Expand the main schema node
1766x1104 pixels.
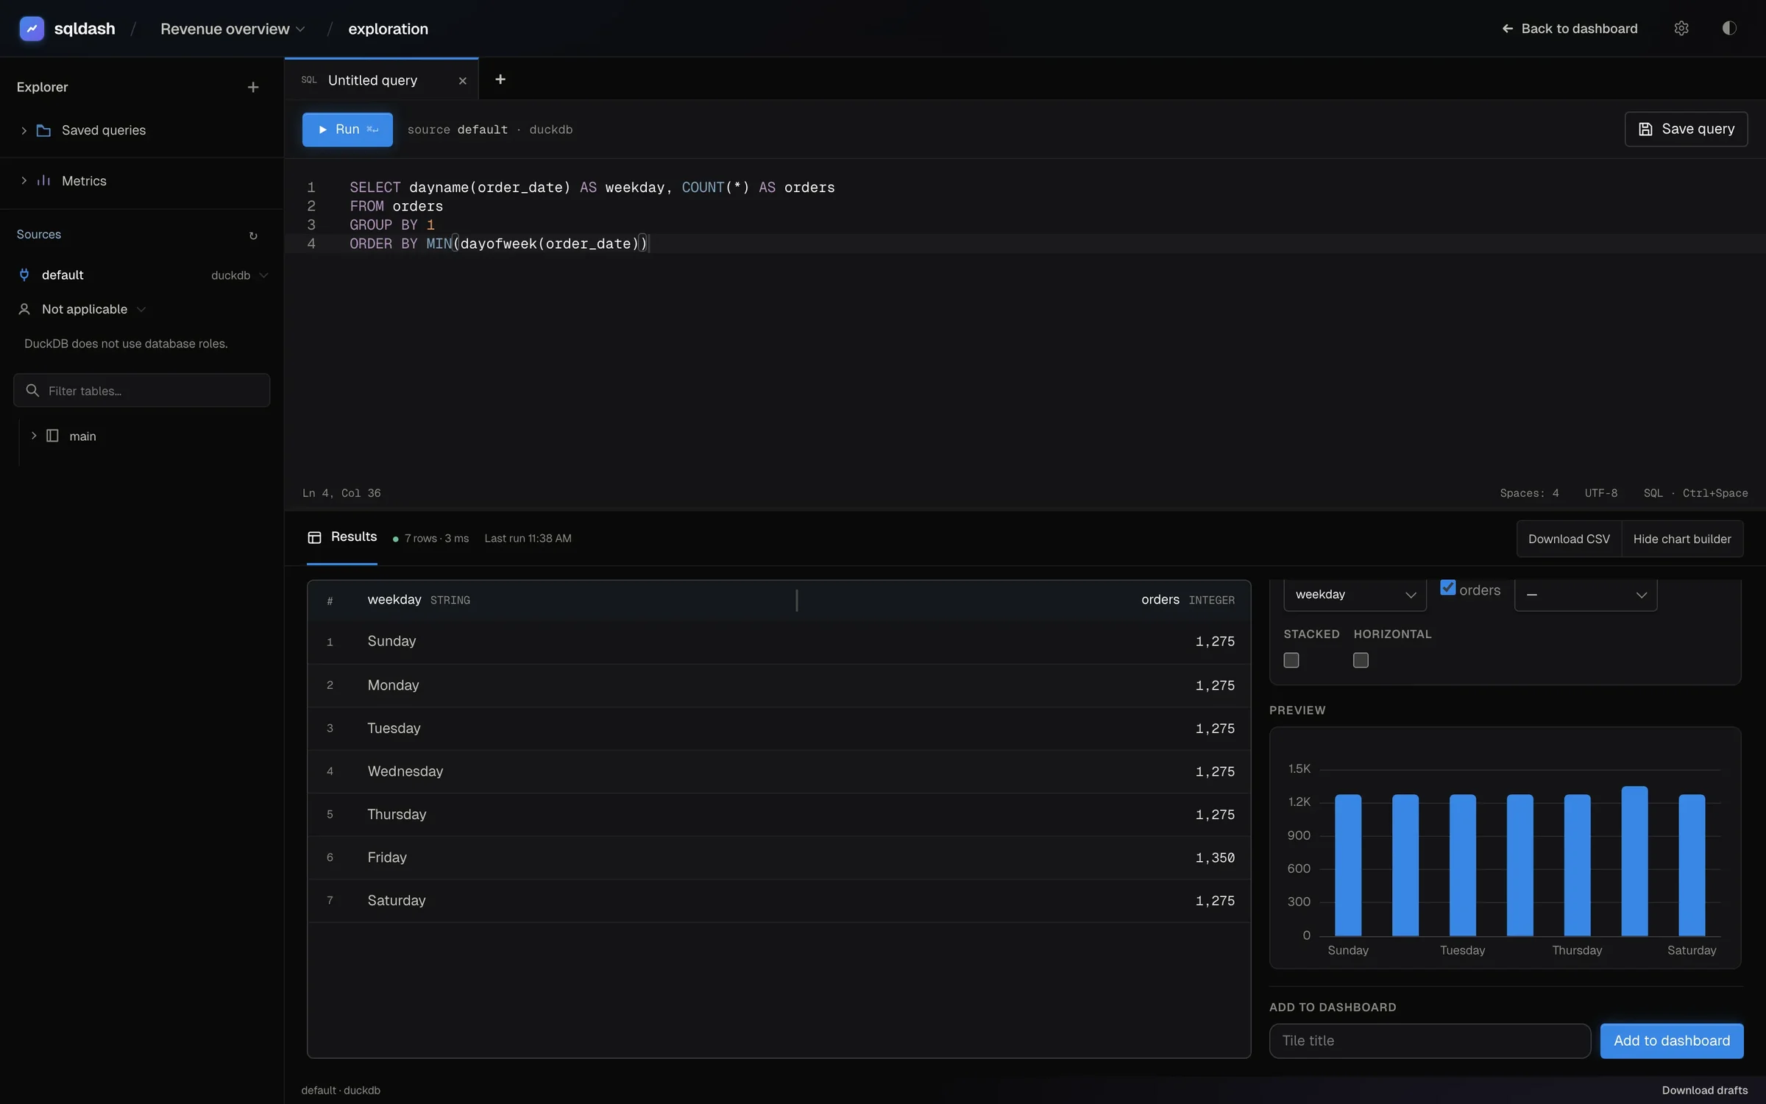pos(34,436)
